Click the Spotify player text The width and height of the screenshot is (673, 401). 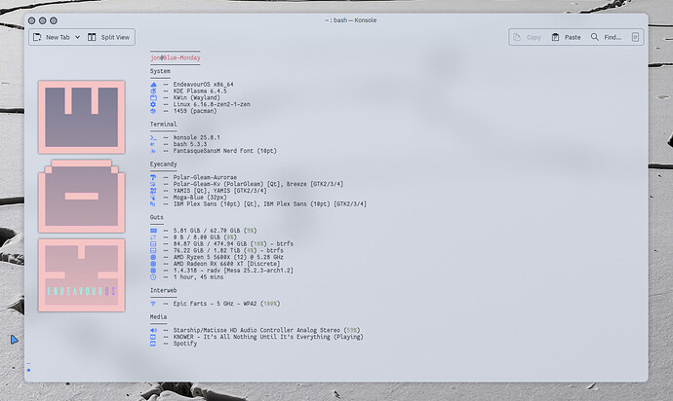pyautogui.click(x=185, y=344)
